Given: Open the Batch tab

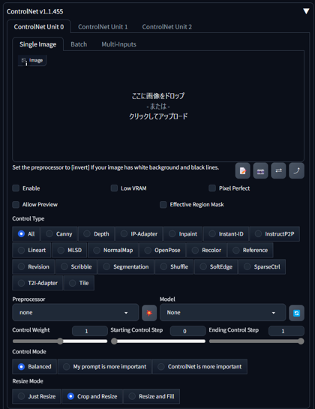Looking at the screenshot, I should coord(79,44).
